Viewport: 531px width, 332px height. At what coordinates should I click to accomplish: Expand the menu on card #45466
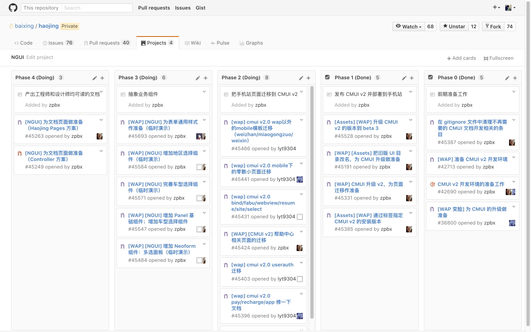click(302, 120)
